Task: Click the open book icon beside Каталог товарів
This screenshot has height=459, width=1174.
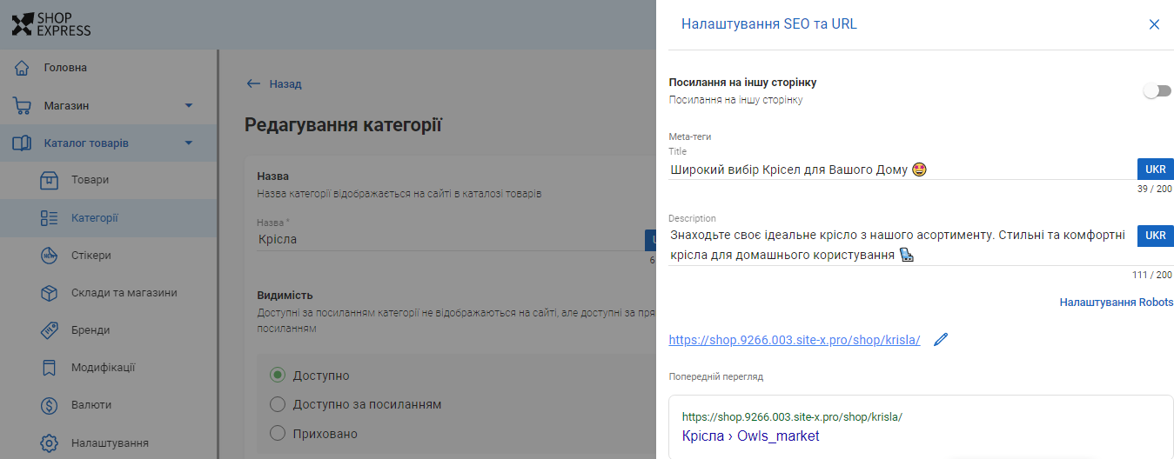Action: tap(23, 143)
